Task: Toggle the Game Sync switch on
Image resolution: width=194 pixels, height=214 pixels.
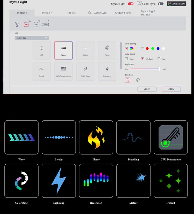Action: [x=161, y=4]
